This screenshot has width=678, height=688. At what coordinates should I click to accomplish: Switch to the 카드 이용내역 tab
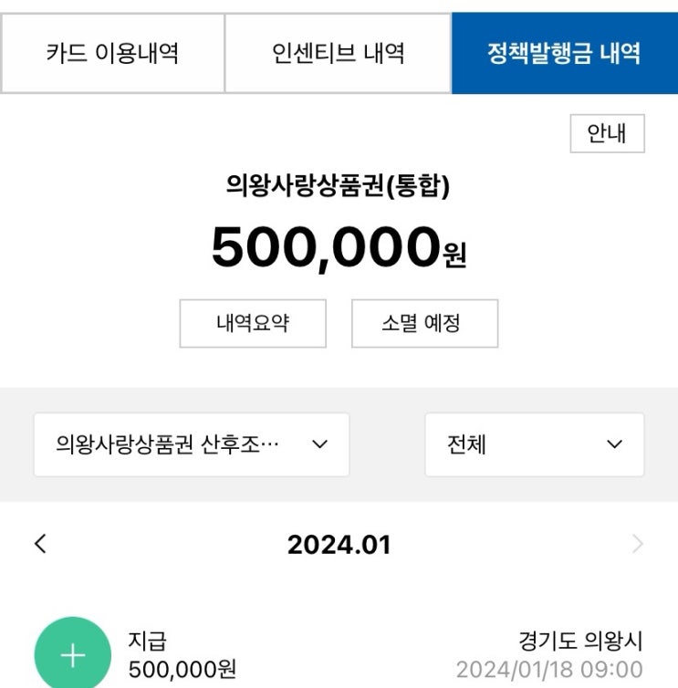pos(112,53)
